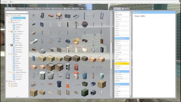Viewport: 181px width, 102px height.
Task: Switch to the Weapons tab
Action: 21,8
